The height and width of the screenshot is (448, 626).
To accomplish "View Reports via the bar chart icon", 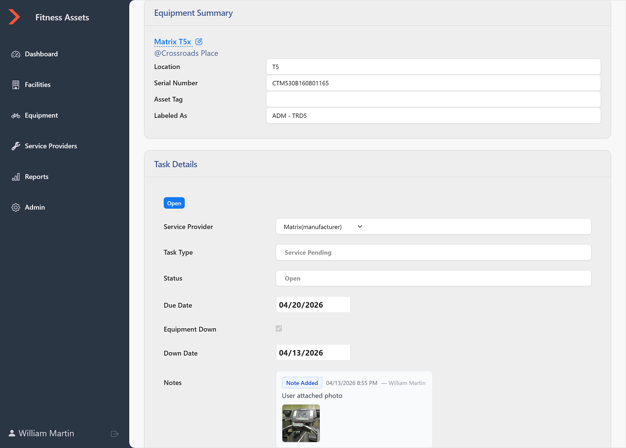I will pos(16,176).
